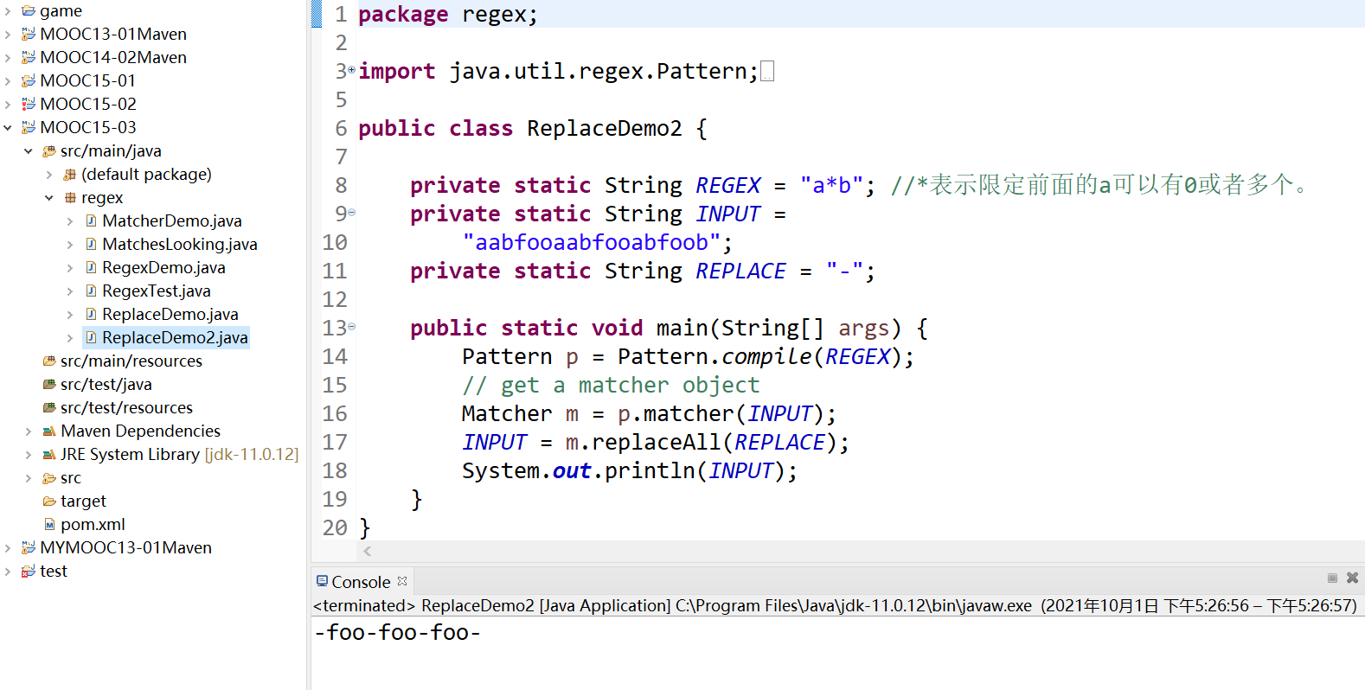Click the ReplaceDemo.java file icon
The width and height of the screenshot is (1365, 690).
[91, 315]
